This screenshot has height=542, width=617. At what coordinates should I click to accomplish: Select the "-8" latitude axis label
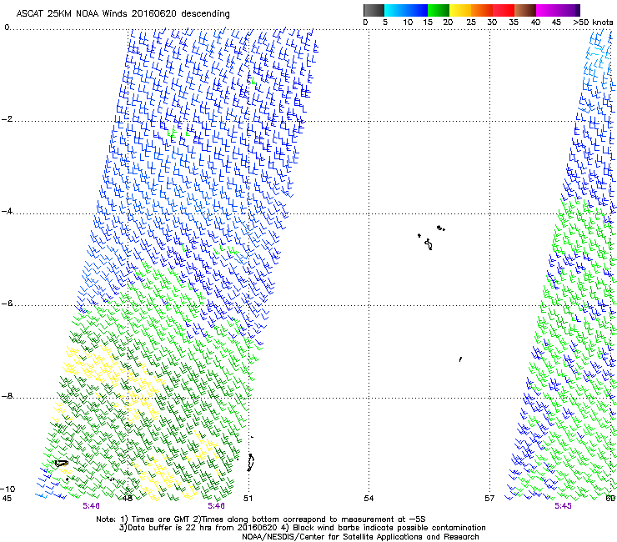[7, 396]
